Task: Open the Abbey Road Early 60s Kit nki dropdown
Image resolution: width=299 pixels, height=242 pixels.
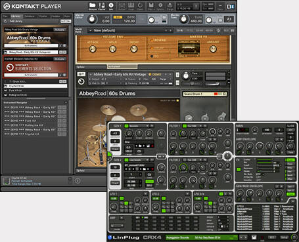Action: coord(31,52)
